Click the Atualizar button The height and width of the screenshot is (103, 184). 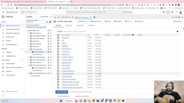[x=177, y=21]
